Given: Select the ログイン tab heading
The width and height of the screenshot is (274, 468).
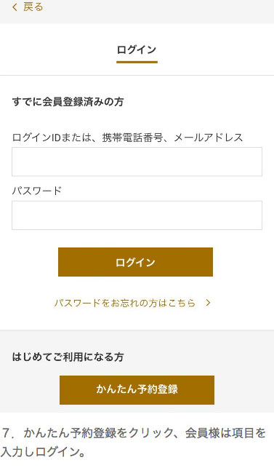Looking at the screenshot, I should [x=137, y=49].
